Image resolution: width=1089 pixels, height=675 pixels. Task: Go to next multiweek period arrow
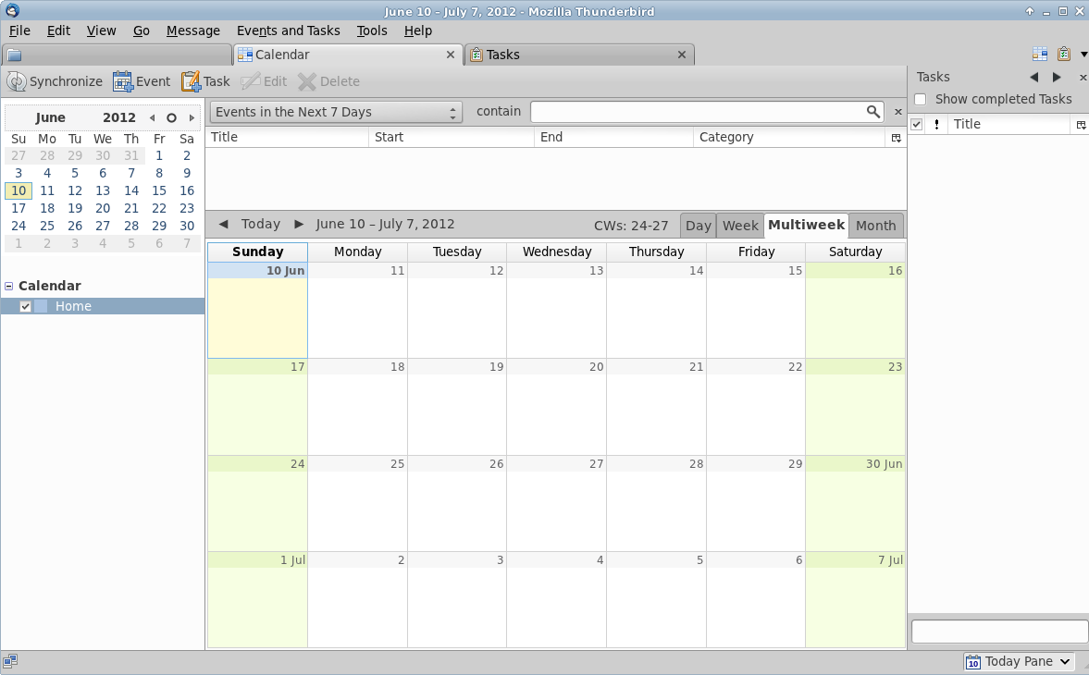coord(299,224)
